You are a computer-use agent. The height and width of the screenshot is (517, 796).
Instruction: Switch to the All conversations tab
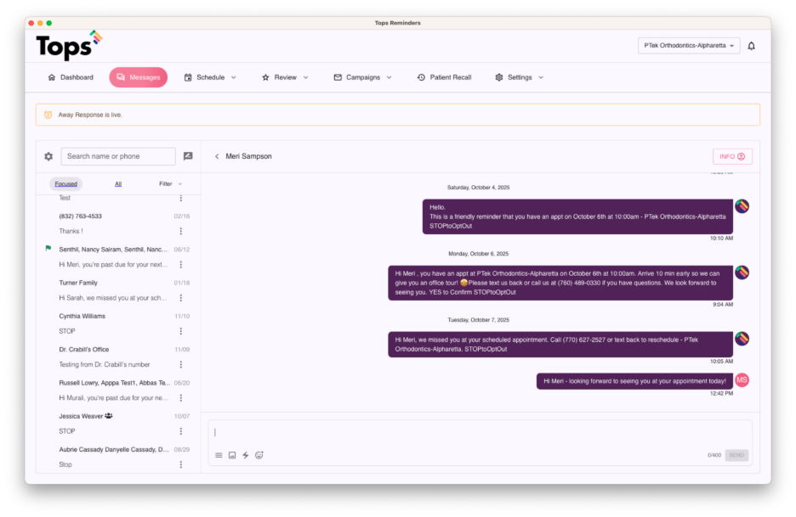pyautogui.click(x=118, y=184)
